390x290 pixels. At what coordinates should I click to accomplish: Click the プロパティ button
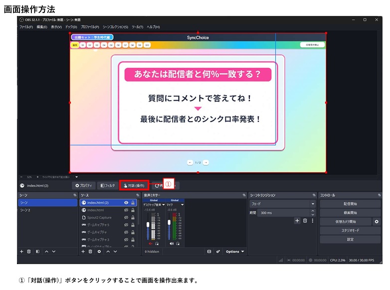[84, 186]
